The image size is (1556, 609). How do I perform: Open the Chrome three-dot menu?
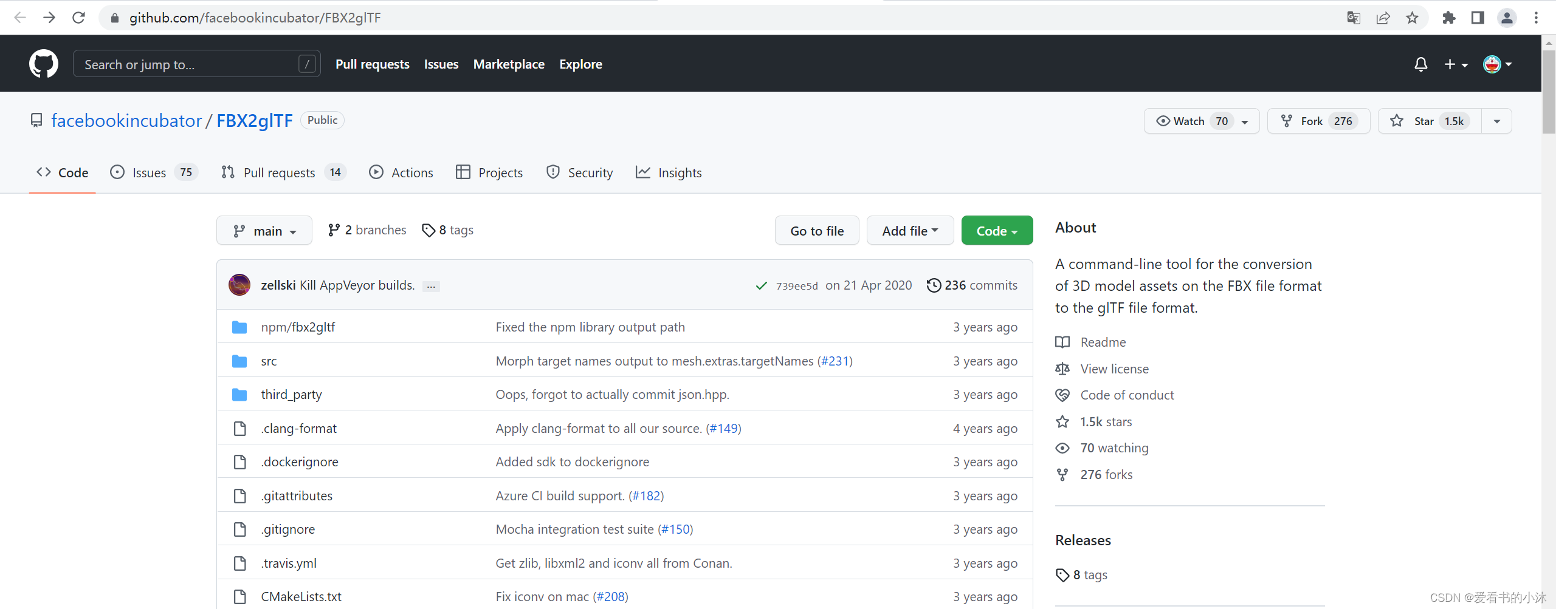click(1536, 18)
